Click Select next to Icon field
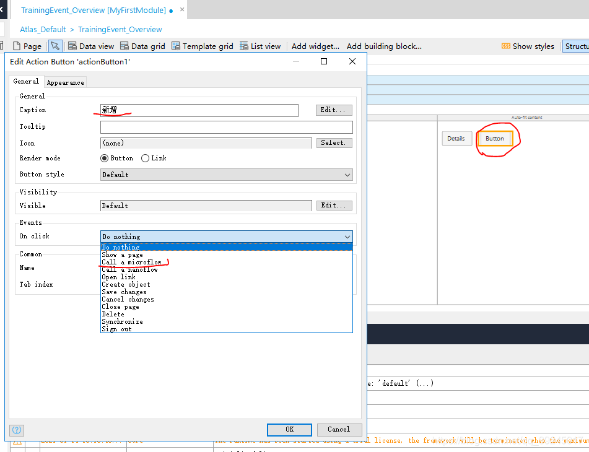The image size is (589, 452). point(334,143)
